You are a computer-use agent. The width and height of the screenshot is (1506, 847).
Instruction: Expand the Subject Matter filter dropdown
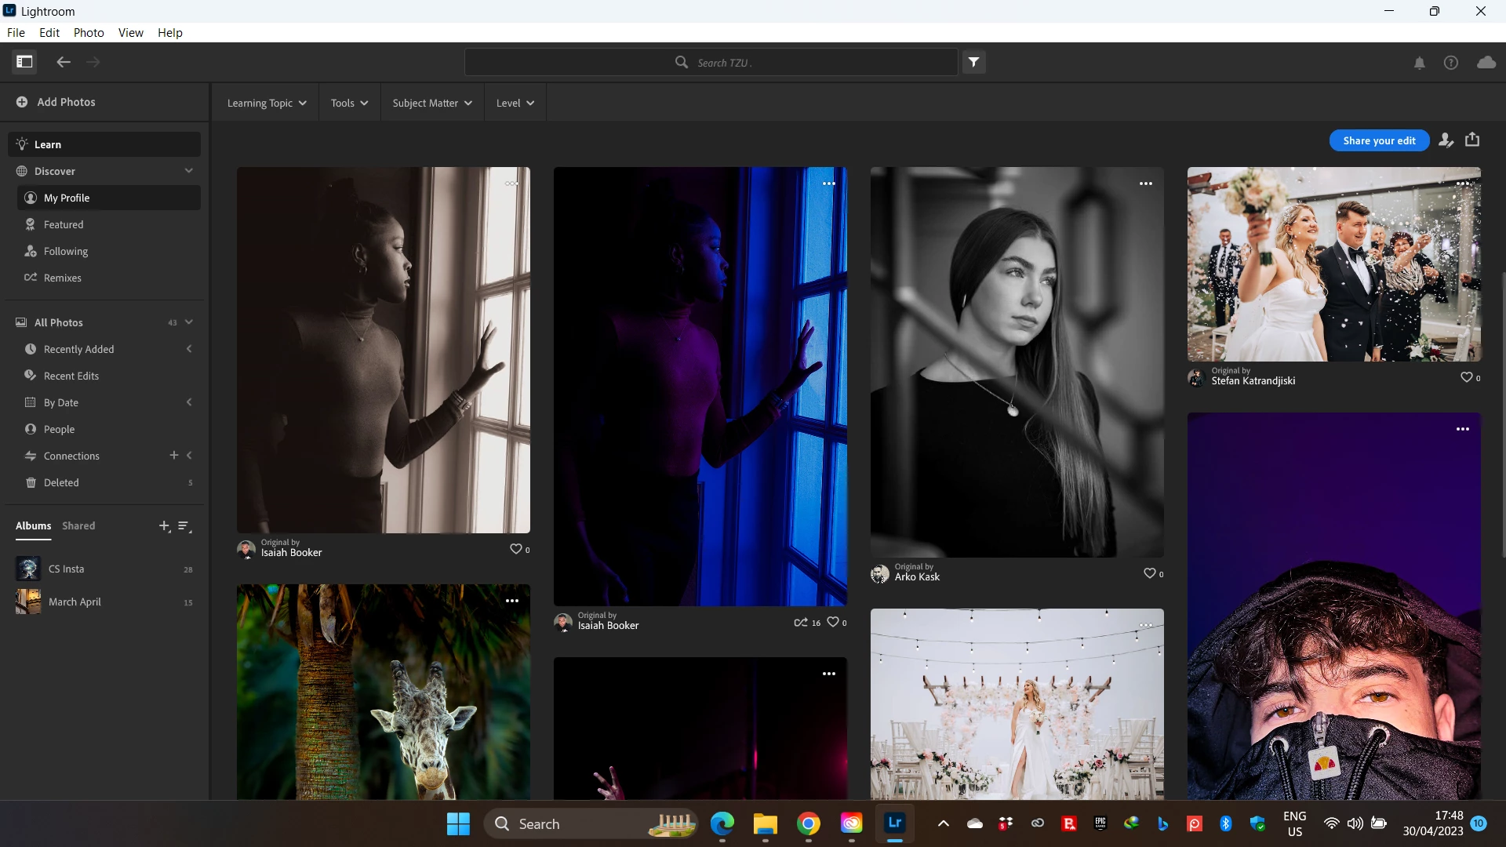[432, 103]
